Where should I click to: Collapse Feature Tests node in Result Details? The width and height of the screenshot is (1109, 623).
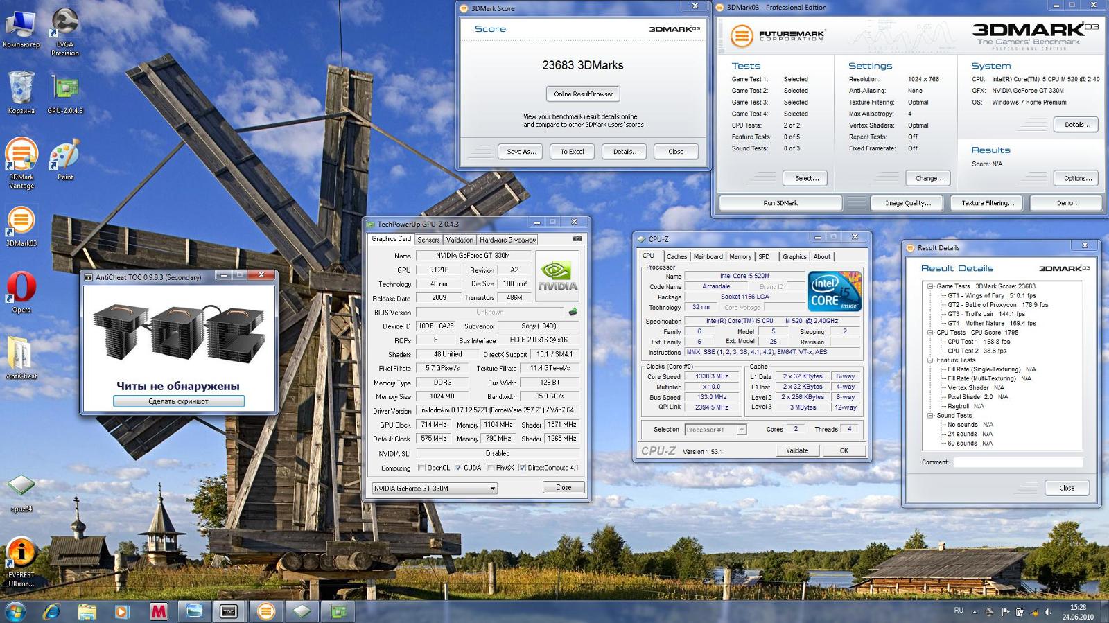tap(929, 360)
